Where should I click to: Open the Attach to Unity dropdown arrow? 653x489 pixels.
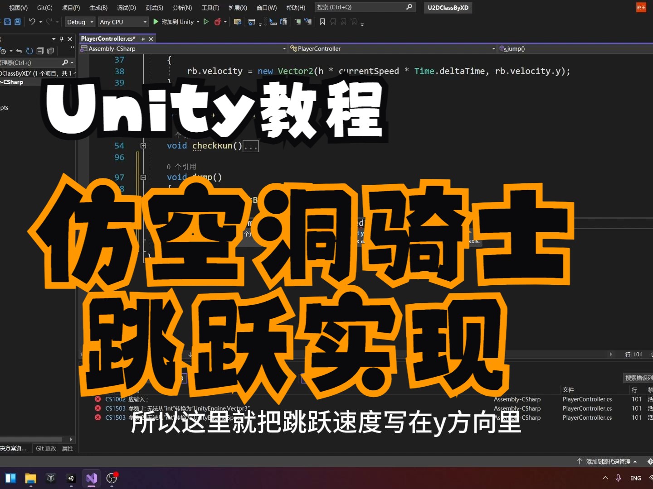tap(198, 22)
